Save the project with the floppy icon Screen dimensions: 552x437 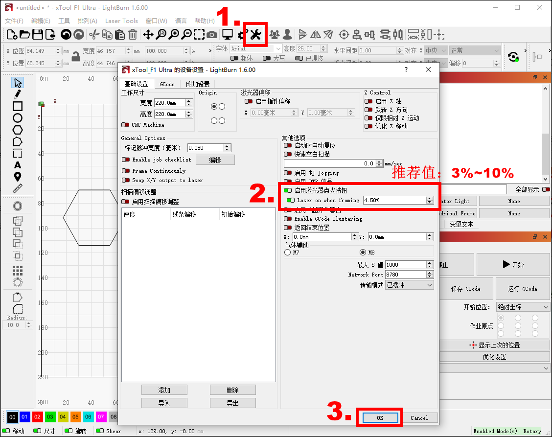coord(38,35)
